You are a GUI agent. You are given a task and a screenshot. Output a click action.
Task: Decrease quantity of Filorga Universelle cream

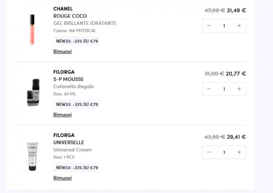(x=209, y=152)
